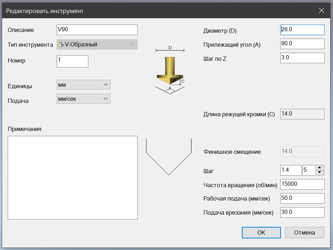The height and width of the screenshot is (250, 333).
Task: Open the Единицы units dropdown
Action: pyautogui.click(x=83, y=85)
